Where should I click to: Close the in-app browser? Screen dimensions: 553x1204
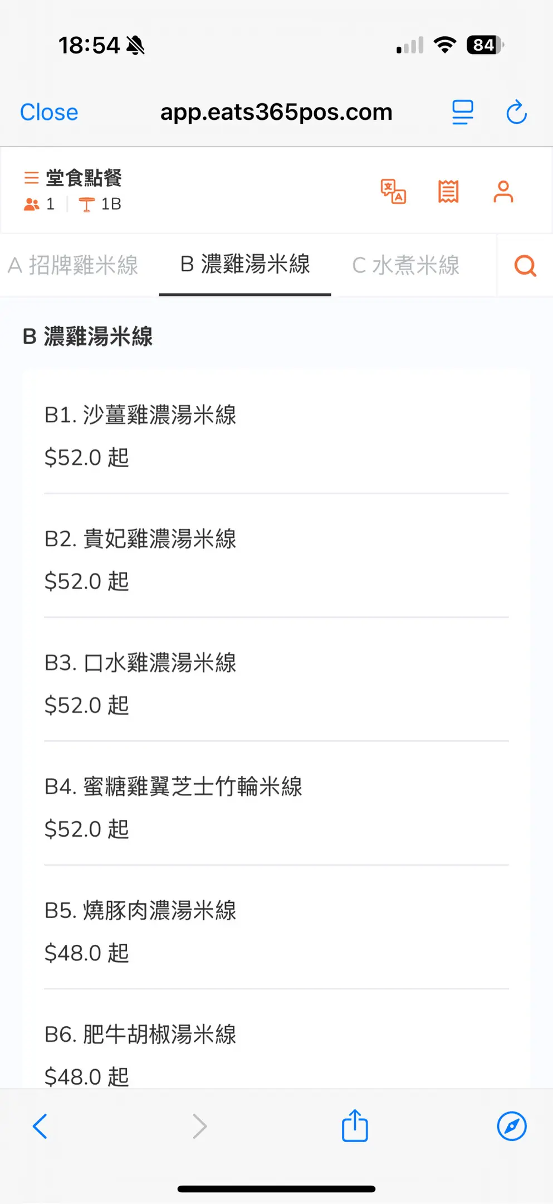(49, 112)
